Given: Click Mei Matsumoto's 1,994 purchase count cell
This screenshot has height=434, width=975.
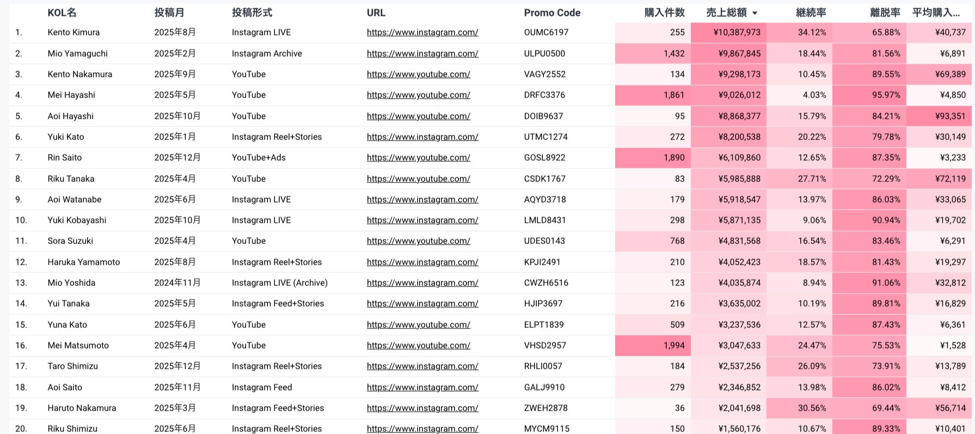Looking at the screenshot, I should tap(673, 345).
